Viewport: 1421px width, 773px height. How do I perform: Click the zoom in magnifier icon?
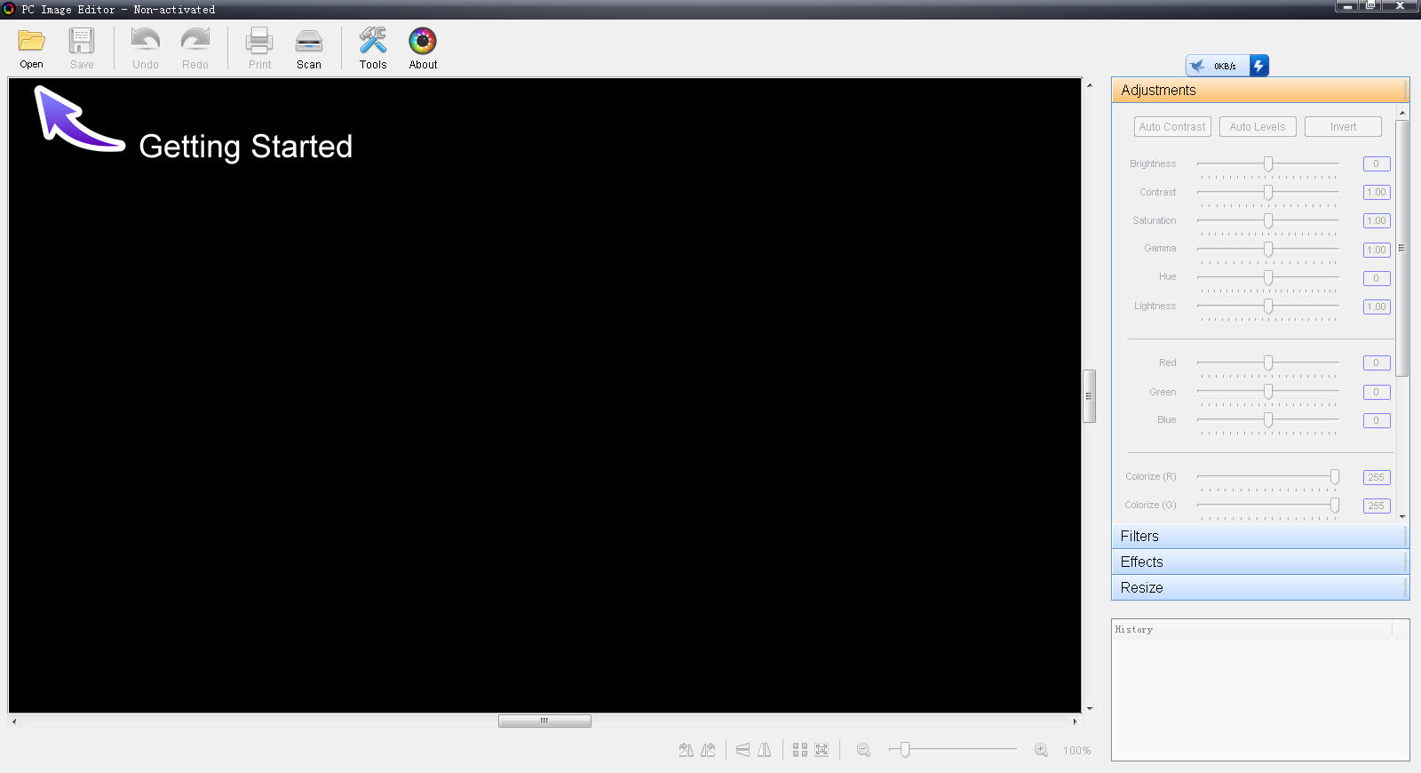click(x=1041, y=750)
